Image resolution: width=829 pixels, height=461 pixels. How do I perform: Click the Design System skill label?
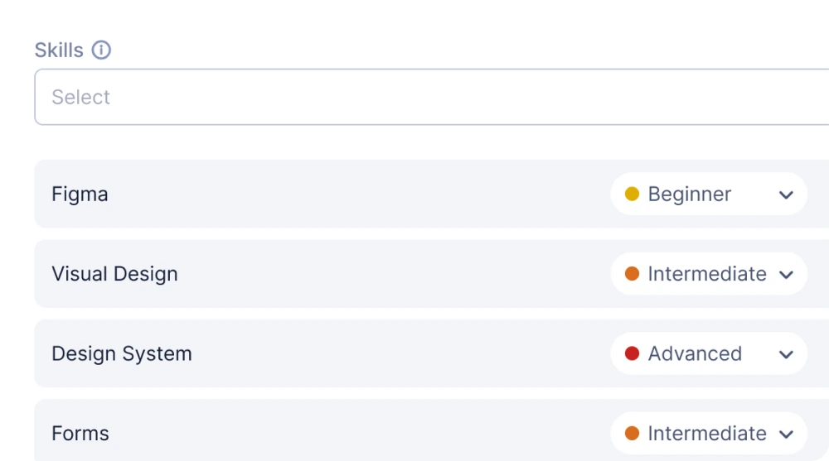[121, 353]
